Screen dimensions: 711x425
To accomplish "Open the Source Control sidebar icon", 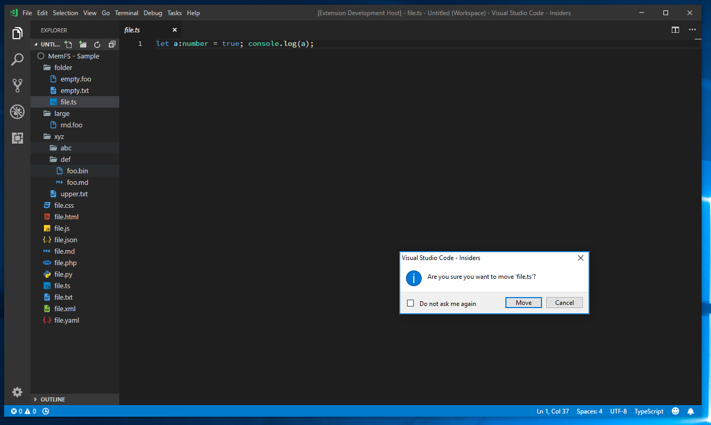I will (x=17, y=85).
